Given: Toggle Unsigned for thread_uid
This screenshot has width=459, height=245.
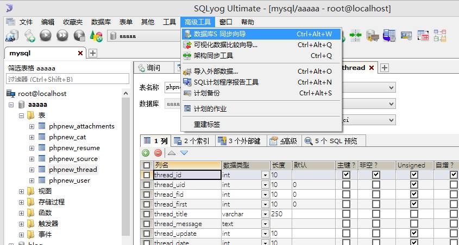Looking at the screenshot, I should (x=414, y=184).
